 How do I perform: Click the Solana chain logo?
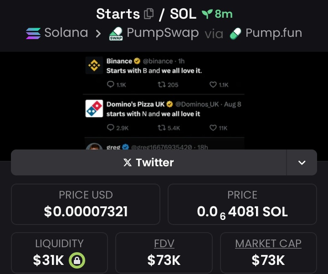(x=33, y=33)
